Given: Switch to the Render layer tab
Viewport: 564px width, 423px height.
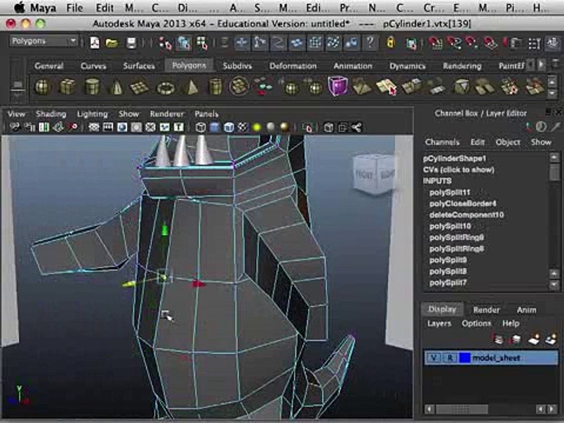Looking at the screenshot, I should [486, 310].
